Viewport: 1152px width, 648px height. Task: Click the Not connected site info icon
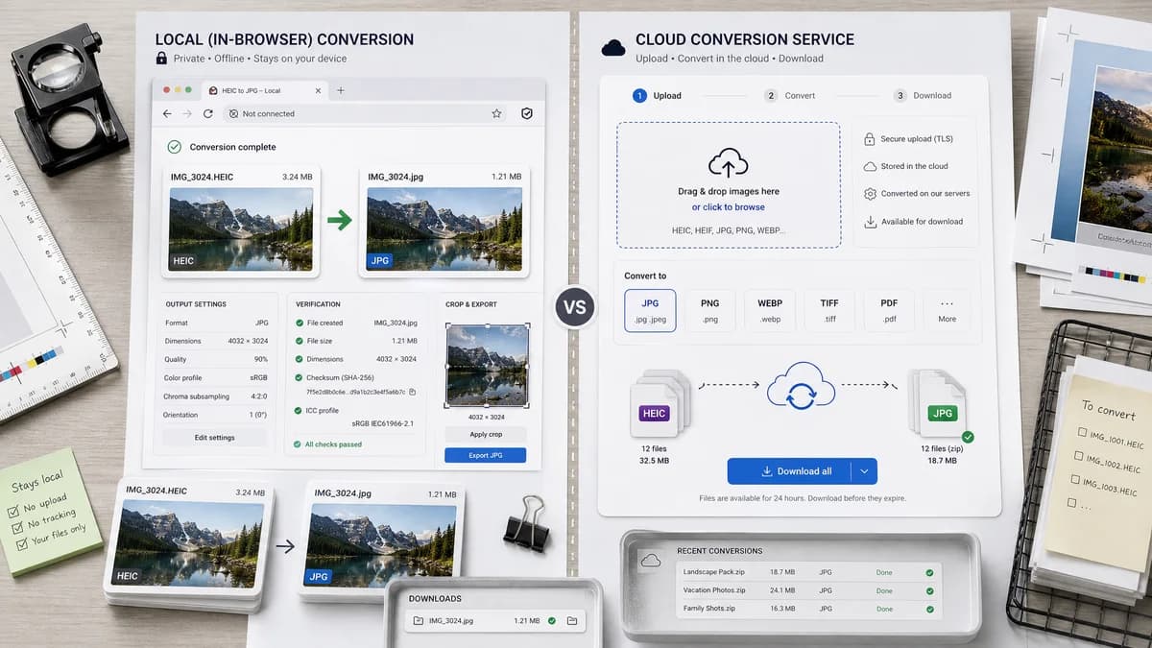coord(233,113)
